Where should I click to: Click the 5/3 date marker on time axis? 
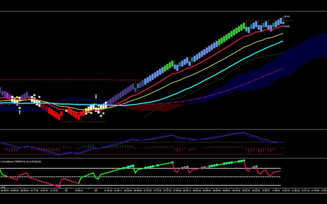tap(96, 190)
